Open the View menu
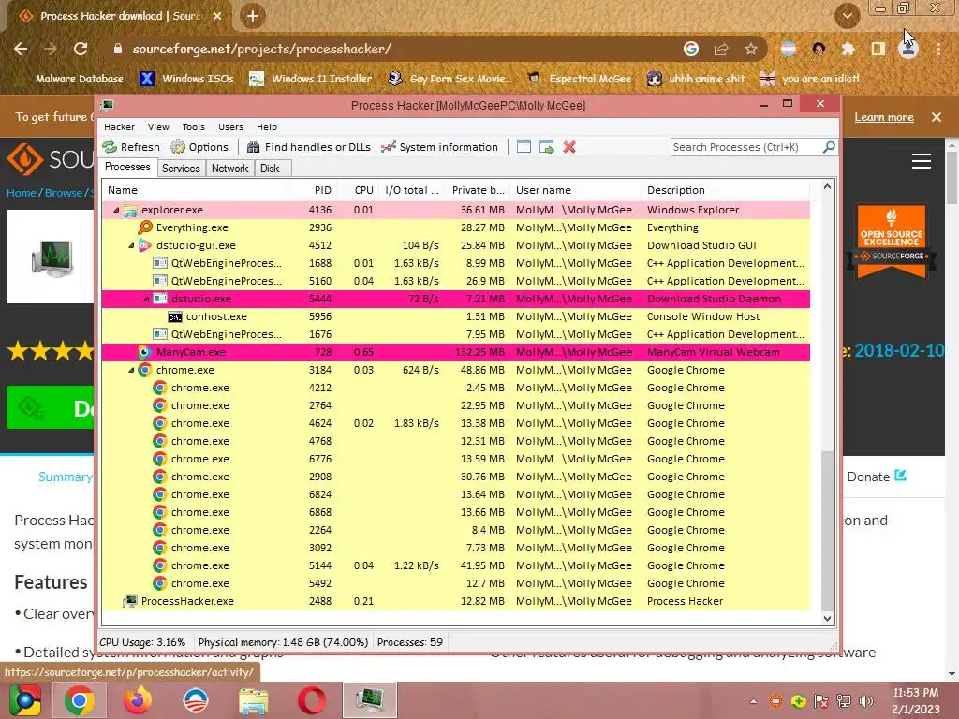Image resolution: width=959 pixels, height=719 pixels. [x=158, y=126]
